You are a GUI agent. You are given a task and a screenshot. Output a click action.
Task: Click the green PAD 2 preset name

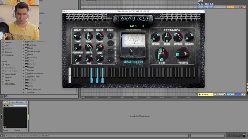tap(133, 27)
